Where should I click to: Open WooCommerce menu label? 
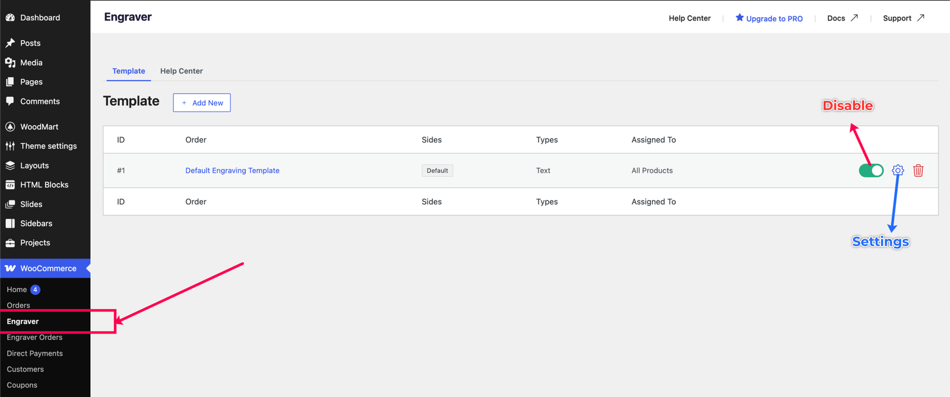tap(48, 268)
